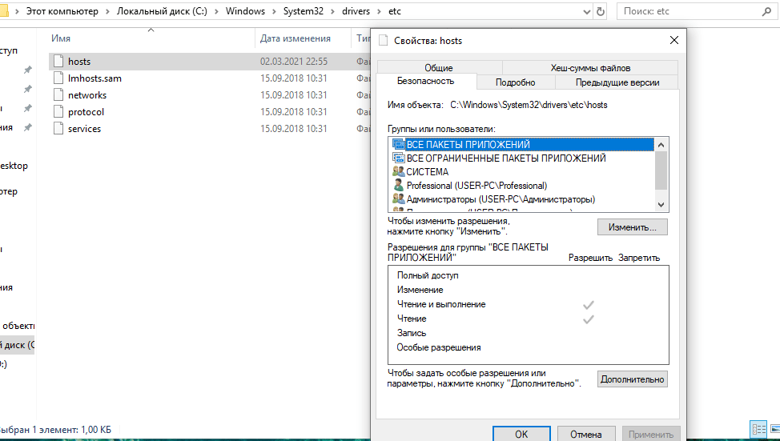This screenshot has height=441, width=780.
Task: Select the hosts file icon
Action: 58,61
